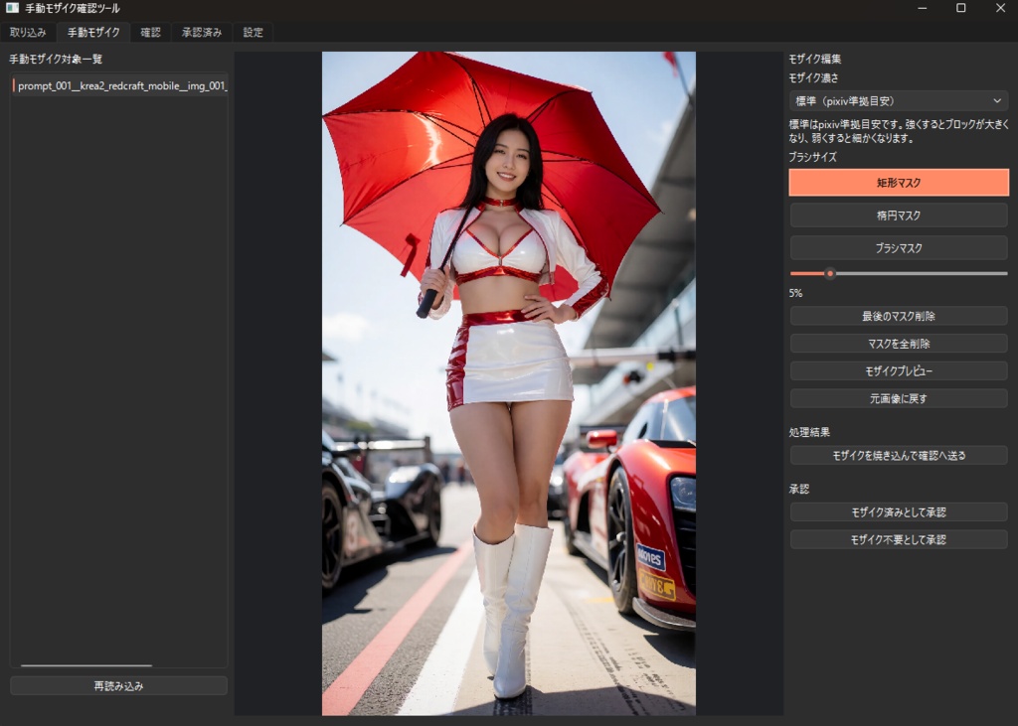Click the image preview canvas
The width and height of the screenshot is (1018, 726).
coord(508,383)
